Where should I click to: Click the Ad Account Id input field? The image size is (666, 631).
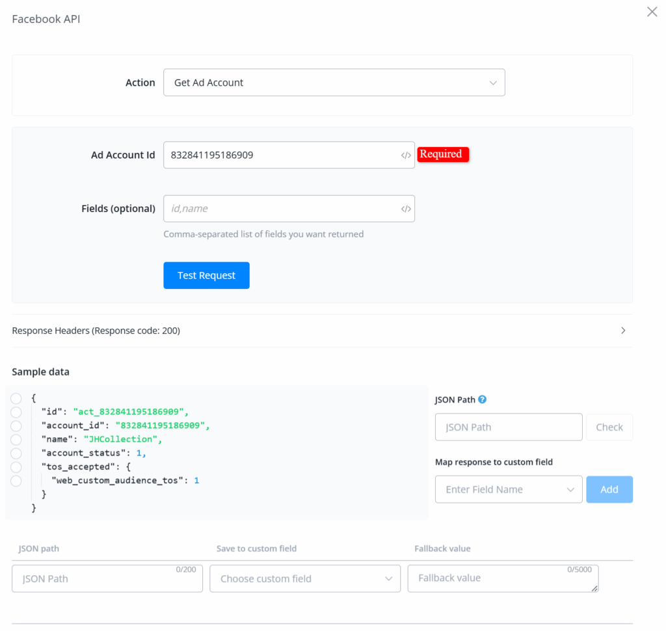pos(280,155)
